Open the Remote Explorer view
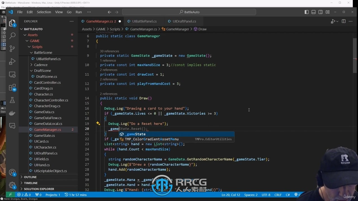Viewport: 358px width, 201px height. (x=12, y=75)
